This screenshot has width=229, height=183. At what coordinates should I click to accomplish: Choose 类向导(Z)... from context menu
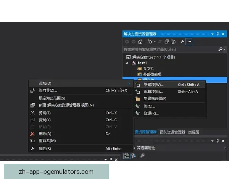click(x=81, y=90)
